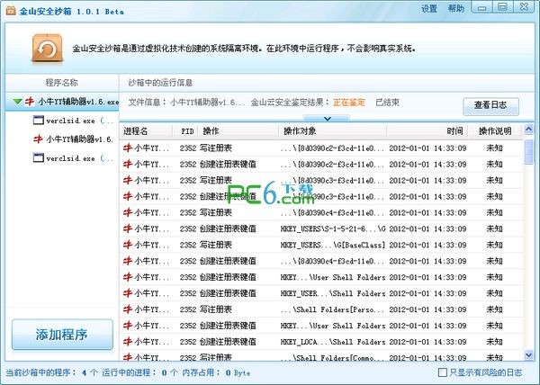This screenshot has height=385, width=540.
Task: Select the child 小牛YY辅助器v1.6 red icon
Action: (38, 139)
